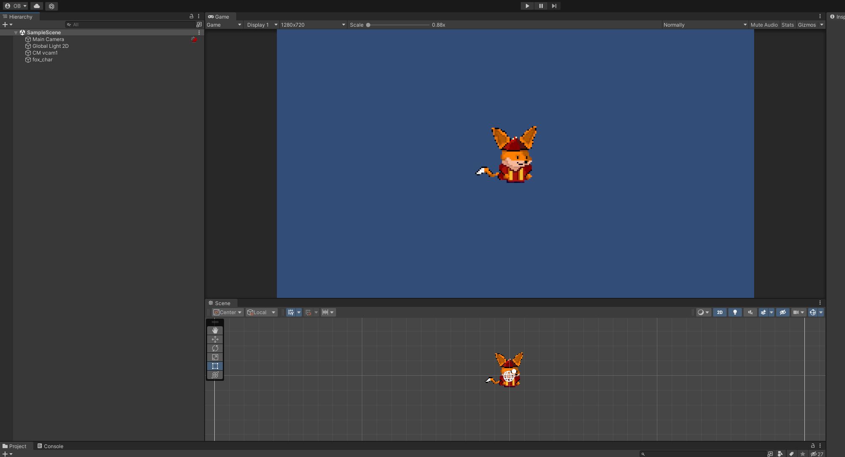Select the Scale tool

[215, 357]
